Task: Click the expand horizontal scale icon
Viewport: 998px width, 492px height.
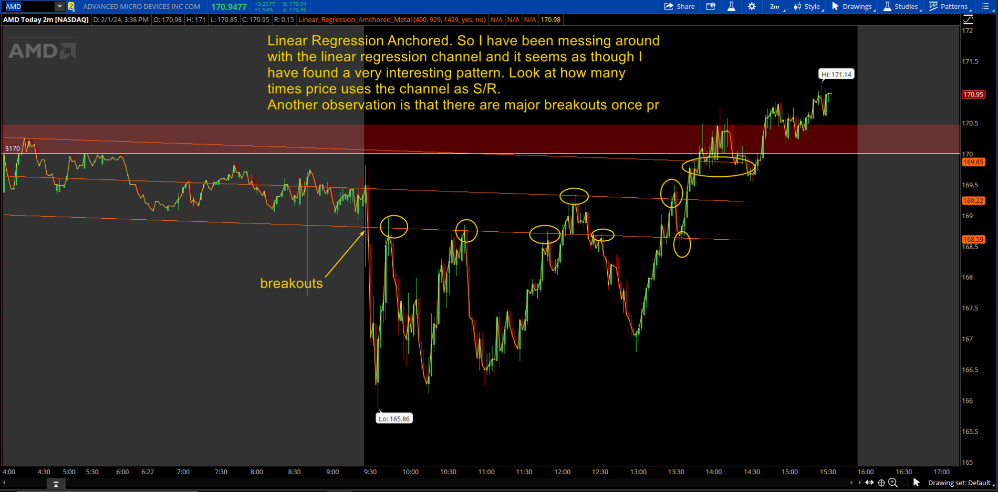Action: [869, 483]
